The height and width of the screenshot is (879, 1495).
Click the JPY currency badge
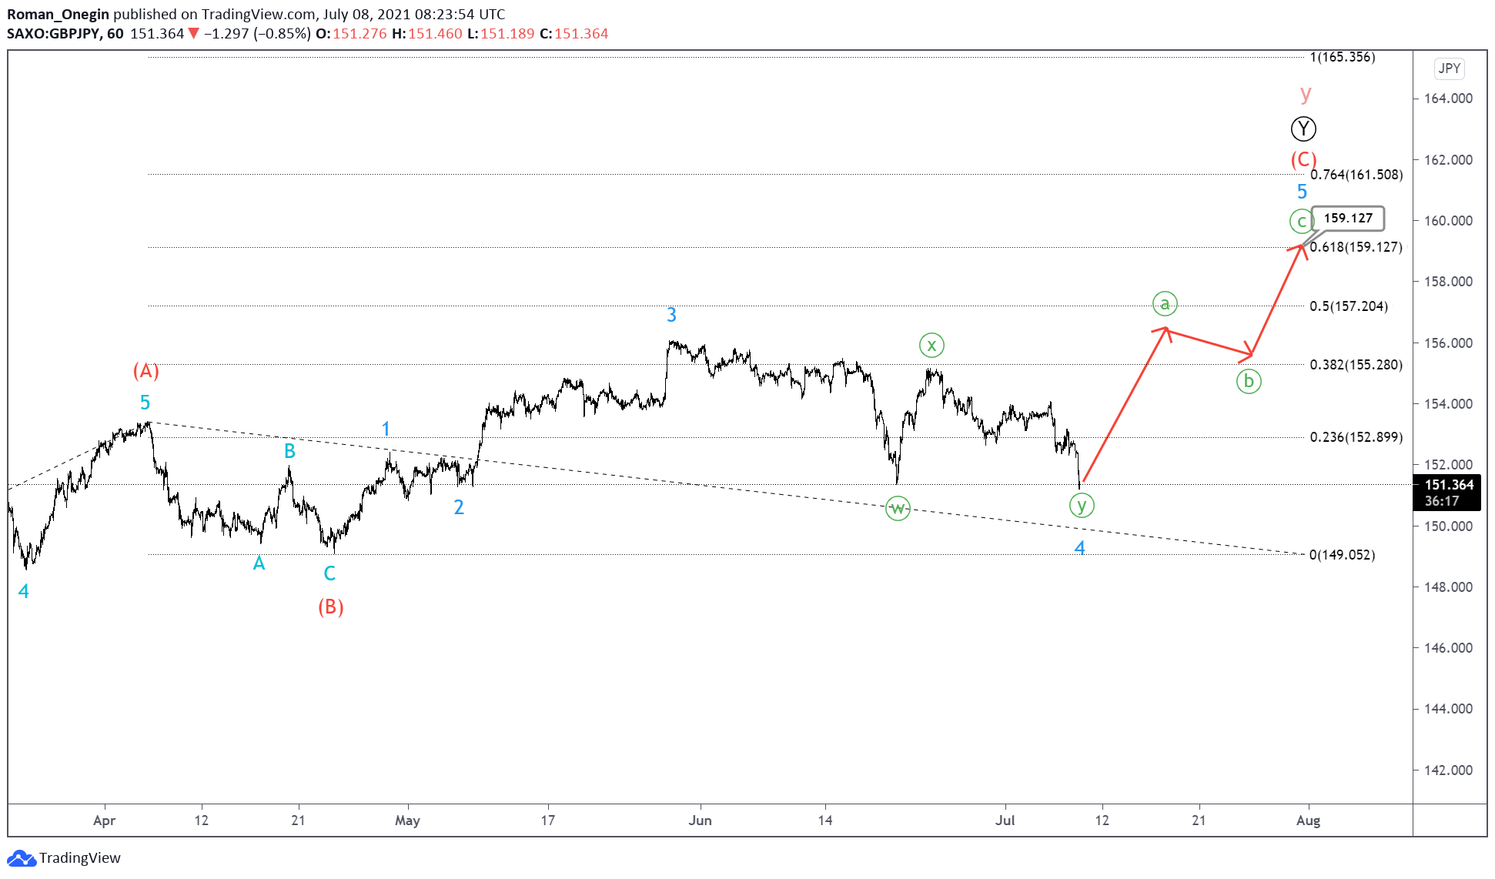click(1449, 69)
